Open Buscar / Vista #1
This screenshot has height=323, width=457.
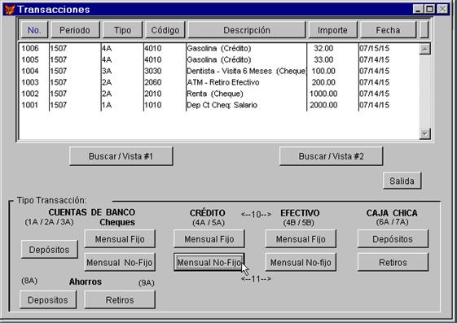[121, 156]
